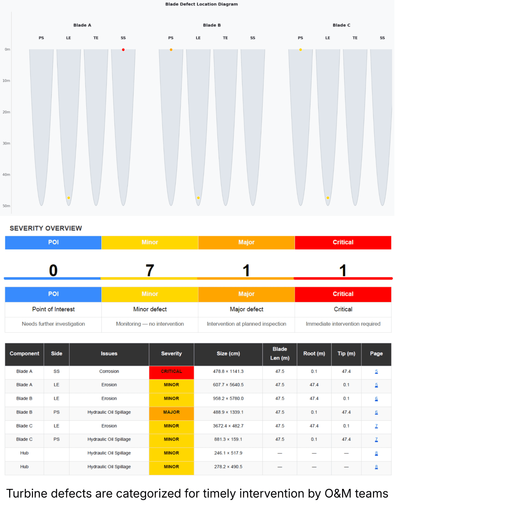Click the yellow marker near Blade B LE tip
The image size is (509, 509).
(x=198, y=198)
